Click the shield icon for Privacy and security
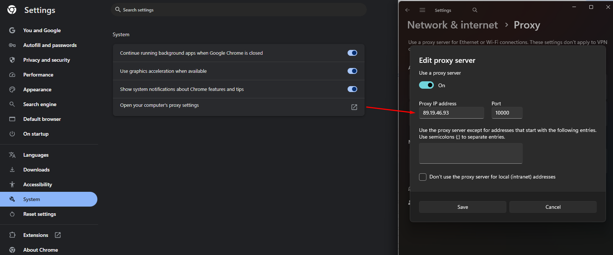The width and height of the screenshot is (613, 255). (x=12, y=60)
